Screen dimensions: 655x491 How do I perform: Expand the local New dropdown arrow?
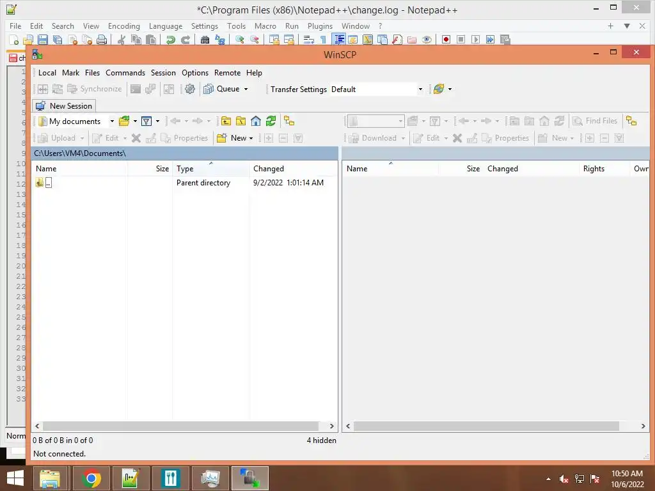click(251, 138)
